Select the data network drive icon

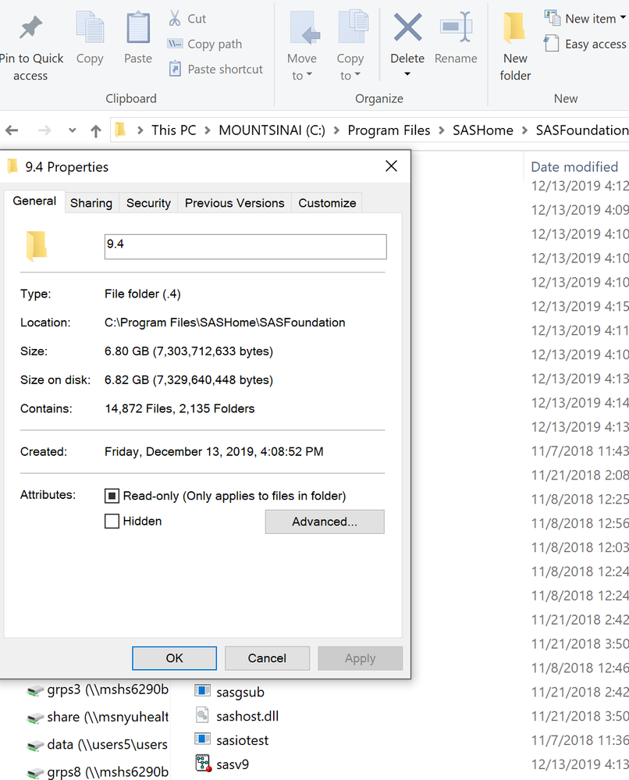(35, 745)
